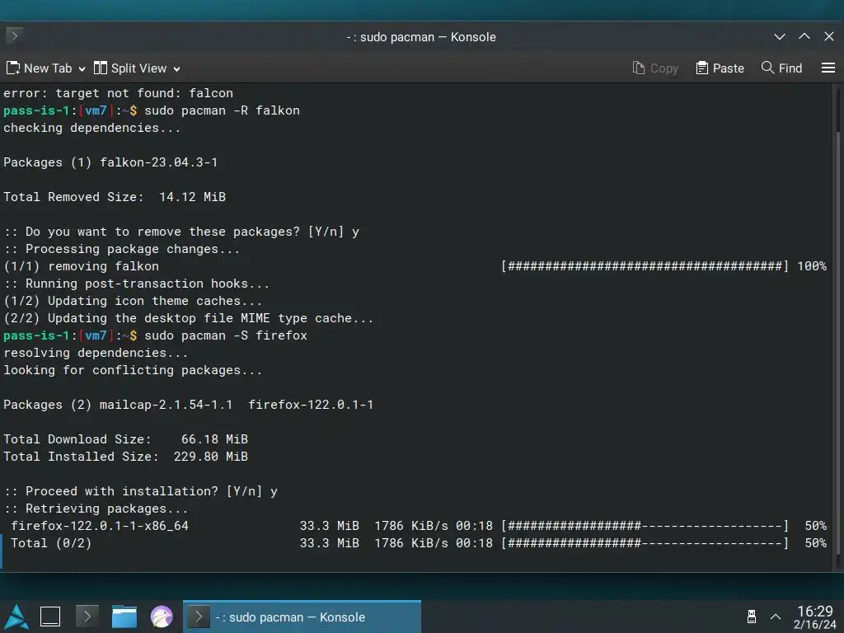The height and width of the screenshot is (633, 844).
Task: Click 'sudo pacman -R falkon' command text
Action: click(222, 110)
